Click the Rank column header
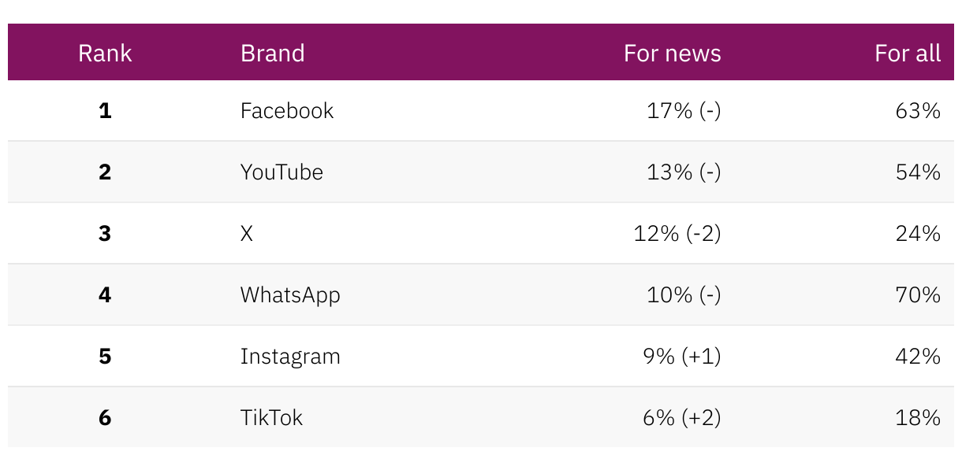The width and height of the screenshot is (962, 455). pyautogui.click(x=105, y=53)
